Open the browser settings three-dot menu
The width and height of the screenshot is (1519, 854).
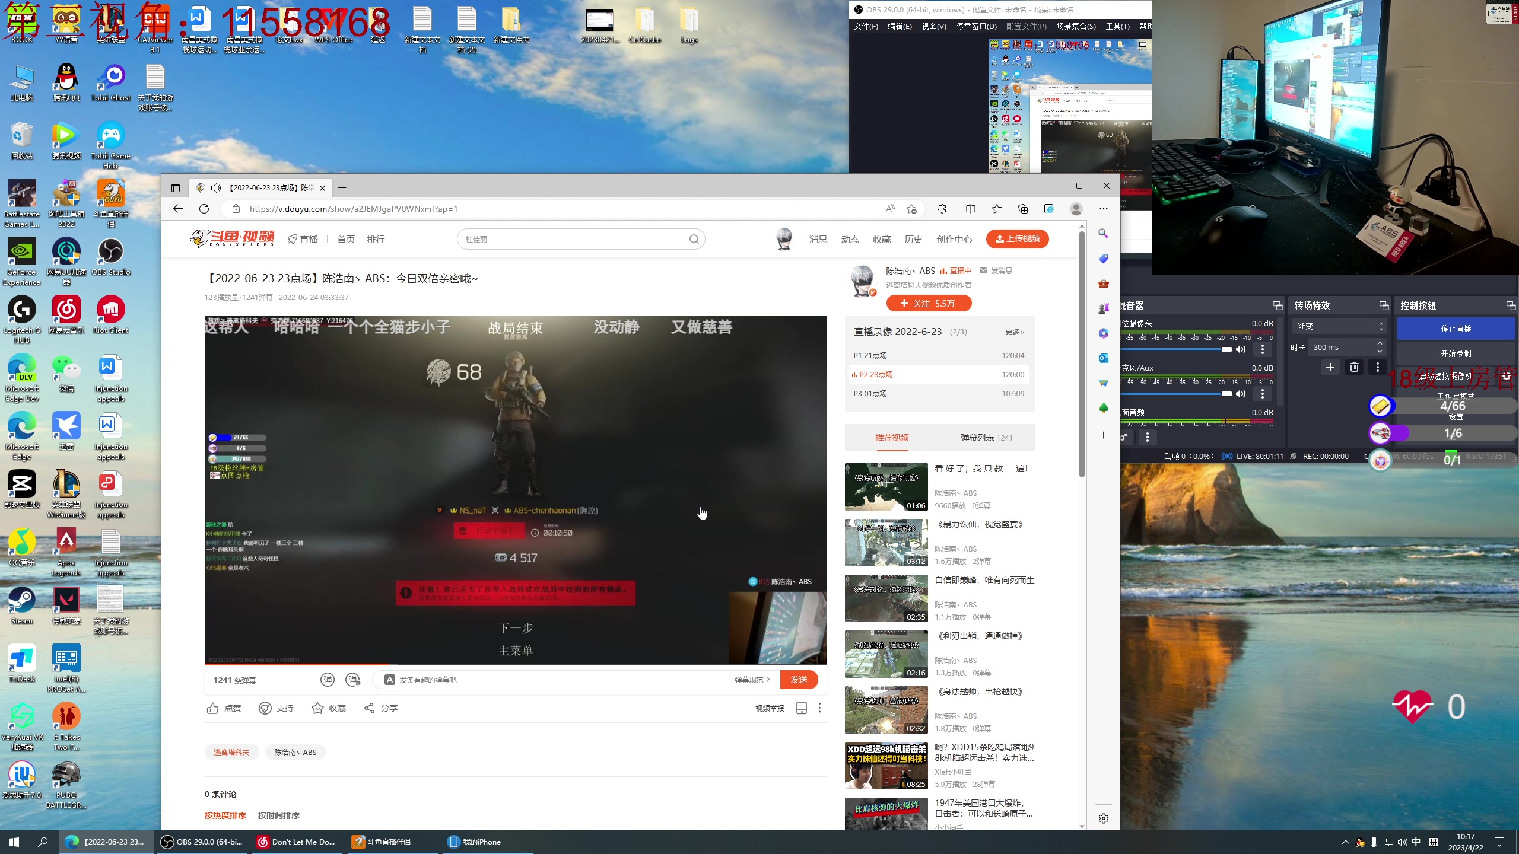(1103, 209)
